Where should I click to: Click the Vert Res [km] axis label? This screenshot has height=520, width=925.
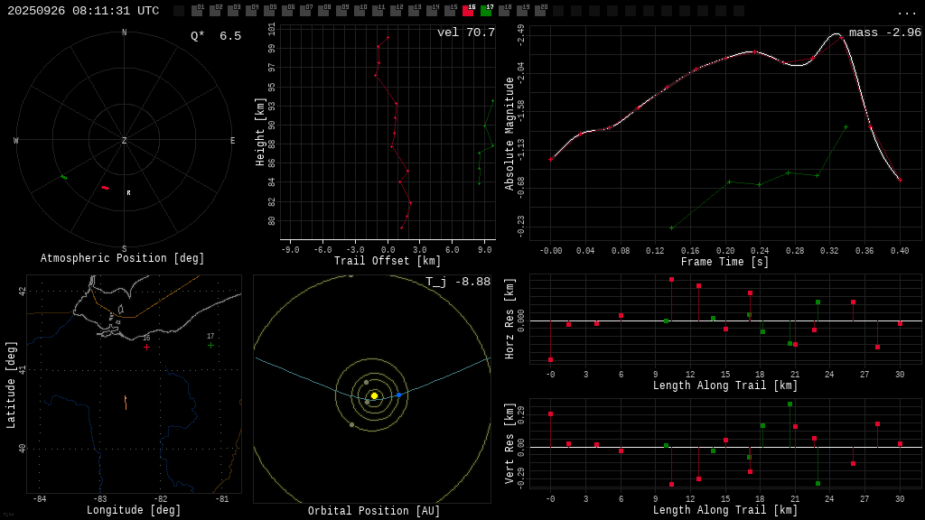tap(509, 443)
